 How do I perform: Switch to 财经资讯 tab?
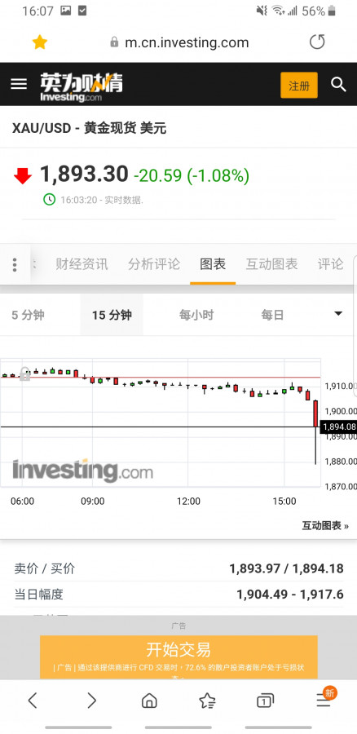pyautogui.click(x=82, y=264)
